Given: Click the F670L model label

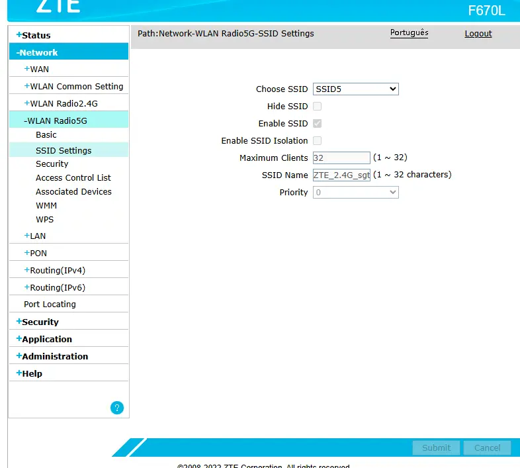Looking at the screenshot, I should (486, 11).
